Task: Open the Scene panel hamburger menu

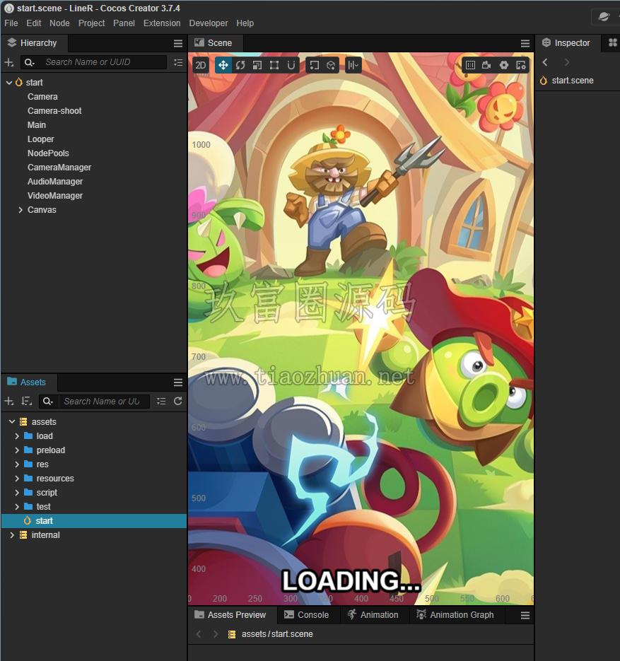Action: pyautogui.click(x=525, y=43)
